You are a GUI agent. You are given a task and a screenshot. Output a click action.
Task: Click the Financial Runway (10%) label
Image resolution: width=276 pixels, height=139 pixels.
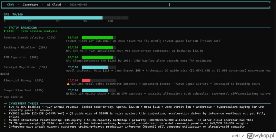click(x=23, y=80)
